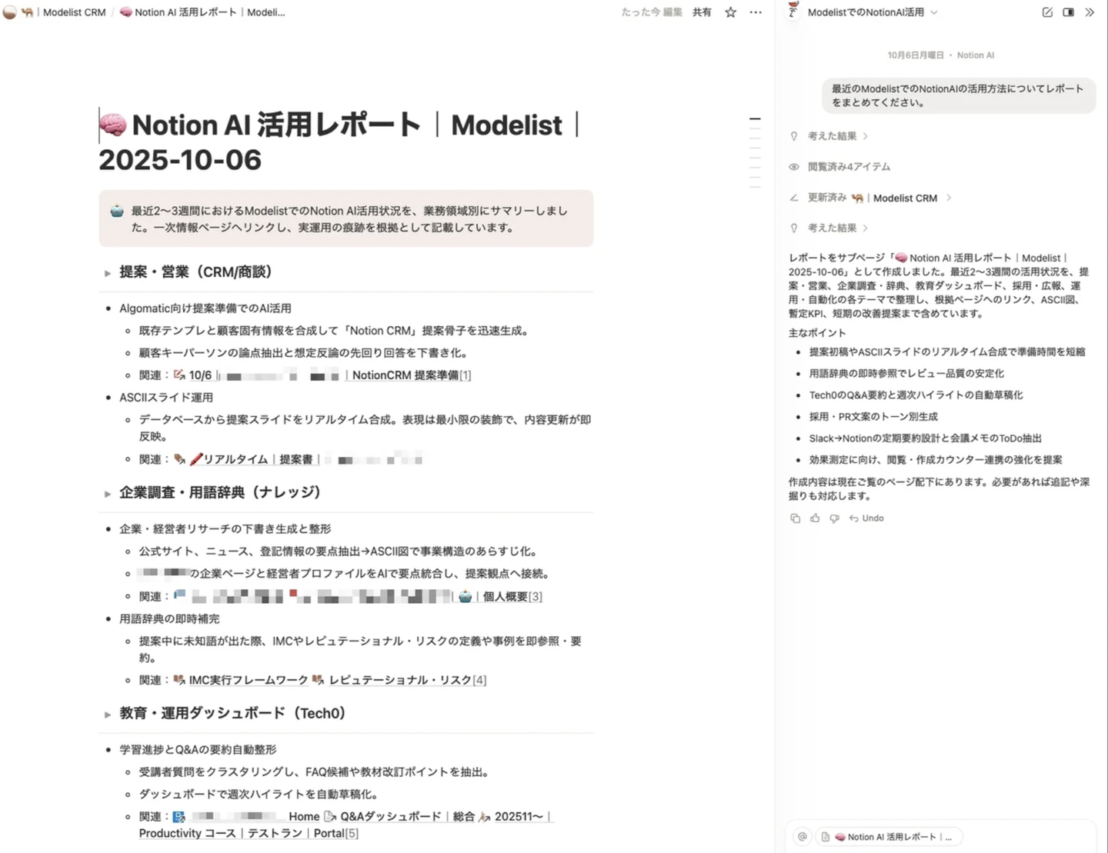Collapse the 提案・営業（CRM/商談） section
The image size is (1108, 853).
pos(108,273)
